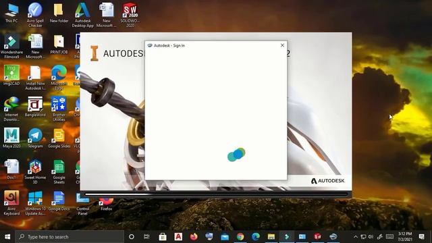Select the Avro Keyboard desktop shortcut

coord(11,203)
